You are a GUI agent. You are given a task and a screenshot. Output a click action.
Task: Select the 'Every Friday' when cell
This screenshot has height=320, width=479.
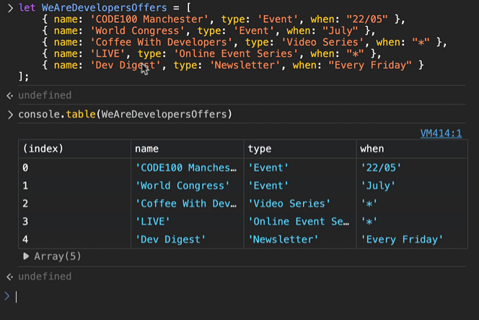pyautogui.click(x=412, y=239)
